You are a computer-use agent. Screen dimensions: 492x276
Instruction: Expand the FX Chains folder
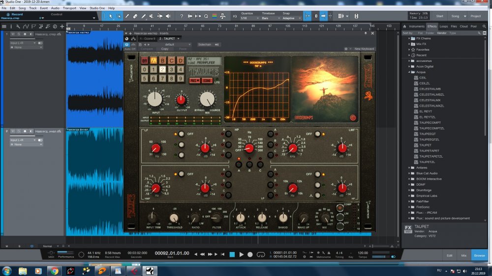[x=409, y=38]
